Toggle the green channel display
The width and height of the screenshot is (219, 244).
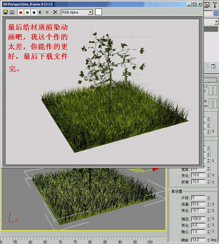click(x=27, y=12)
